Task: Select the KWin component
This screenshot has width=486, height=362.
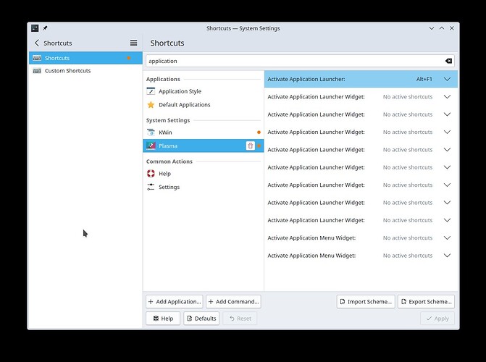Action: click(x=204, y=132)
